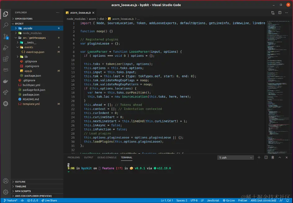Click Explorer more actions ellipsis
Image resolution: width=293 pixels, height=203 pixels.
[x=58, y=12]
